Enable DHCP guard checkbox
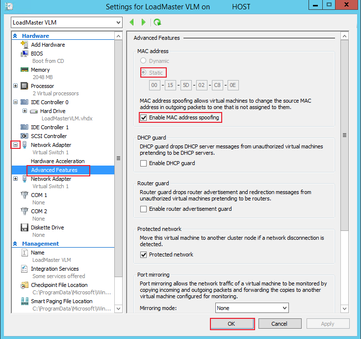This screenshot has height=339, width=361. point(144,163)
